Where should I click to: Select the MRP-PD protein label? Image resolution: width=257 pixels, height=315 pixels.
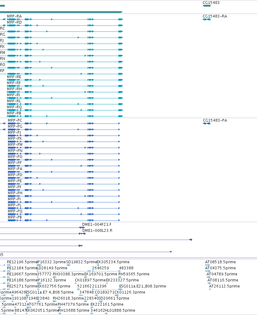pyautogui.click(x=15, y=175)
